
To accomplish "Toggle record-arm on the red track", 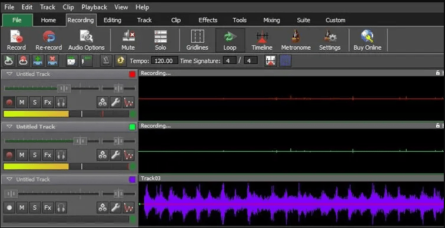I will click(x=9, y=102).
